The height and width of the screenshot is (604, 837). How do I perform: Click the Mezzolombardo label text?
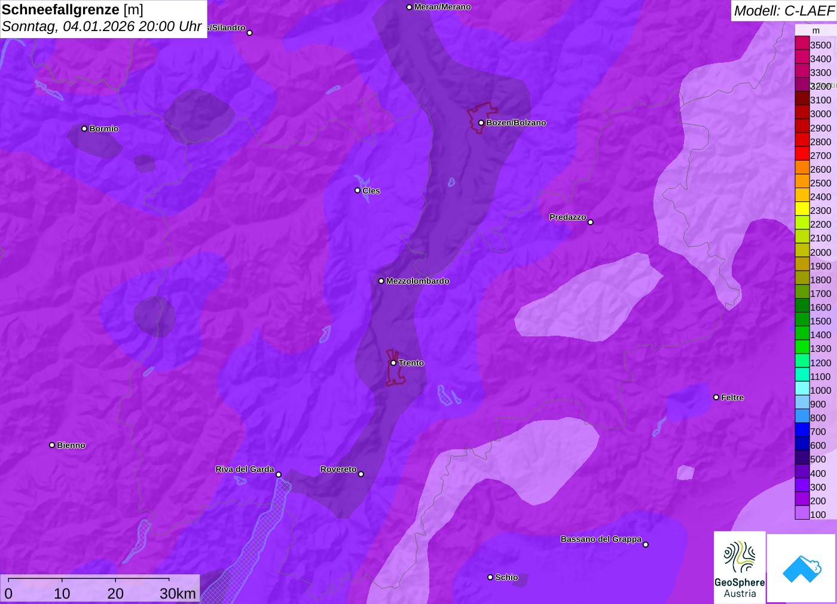pos(417,281)
